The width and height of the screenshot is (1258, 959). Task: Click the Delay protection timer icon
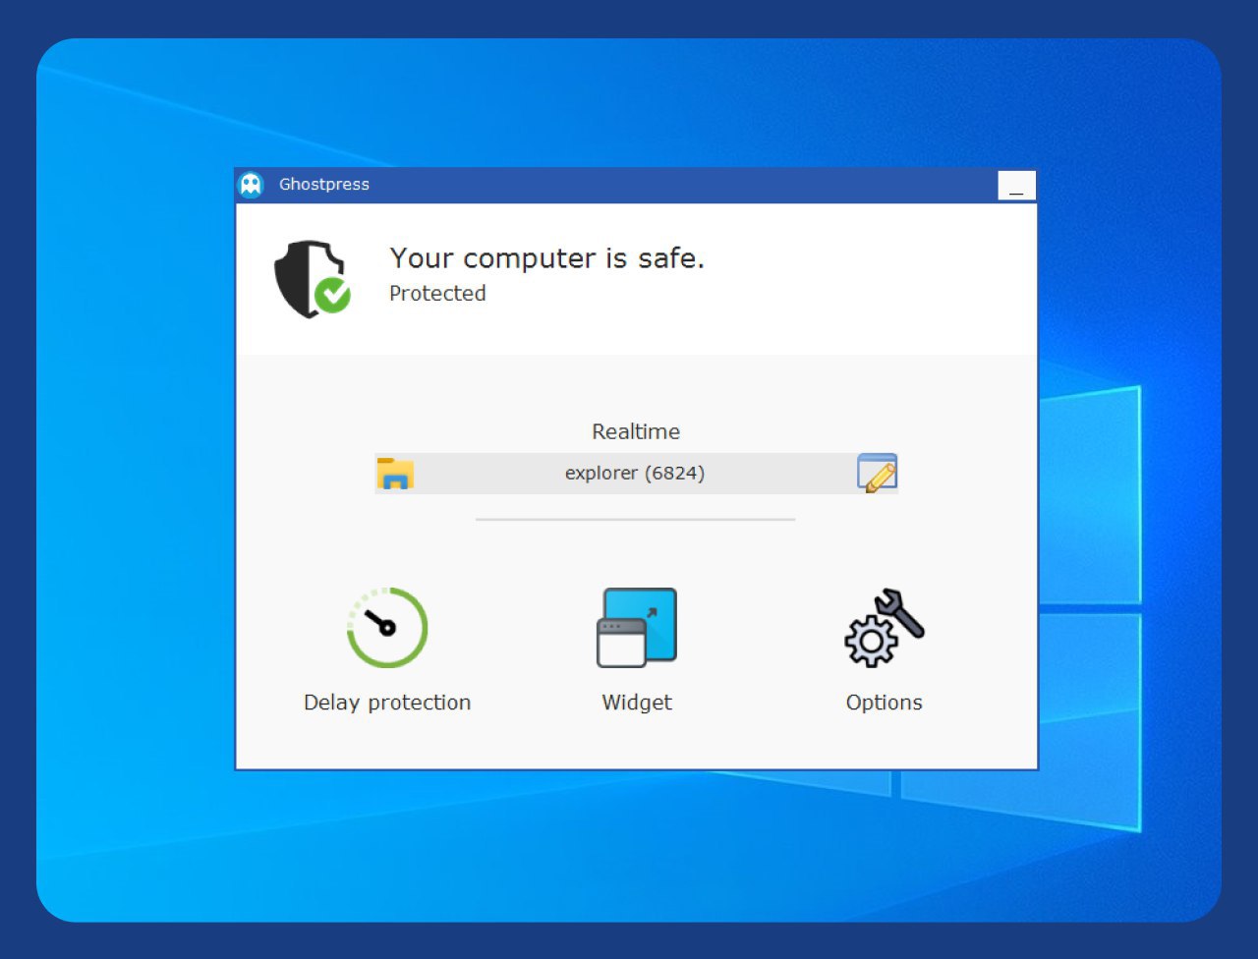pos(387,628)
